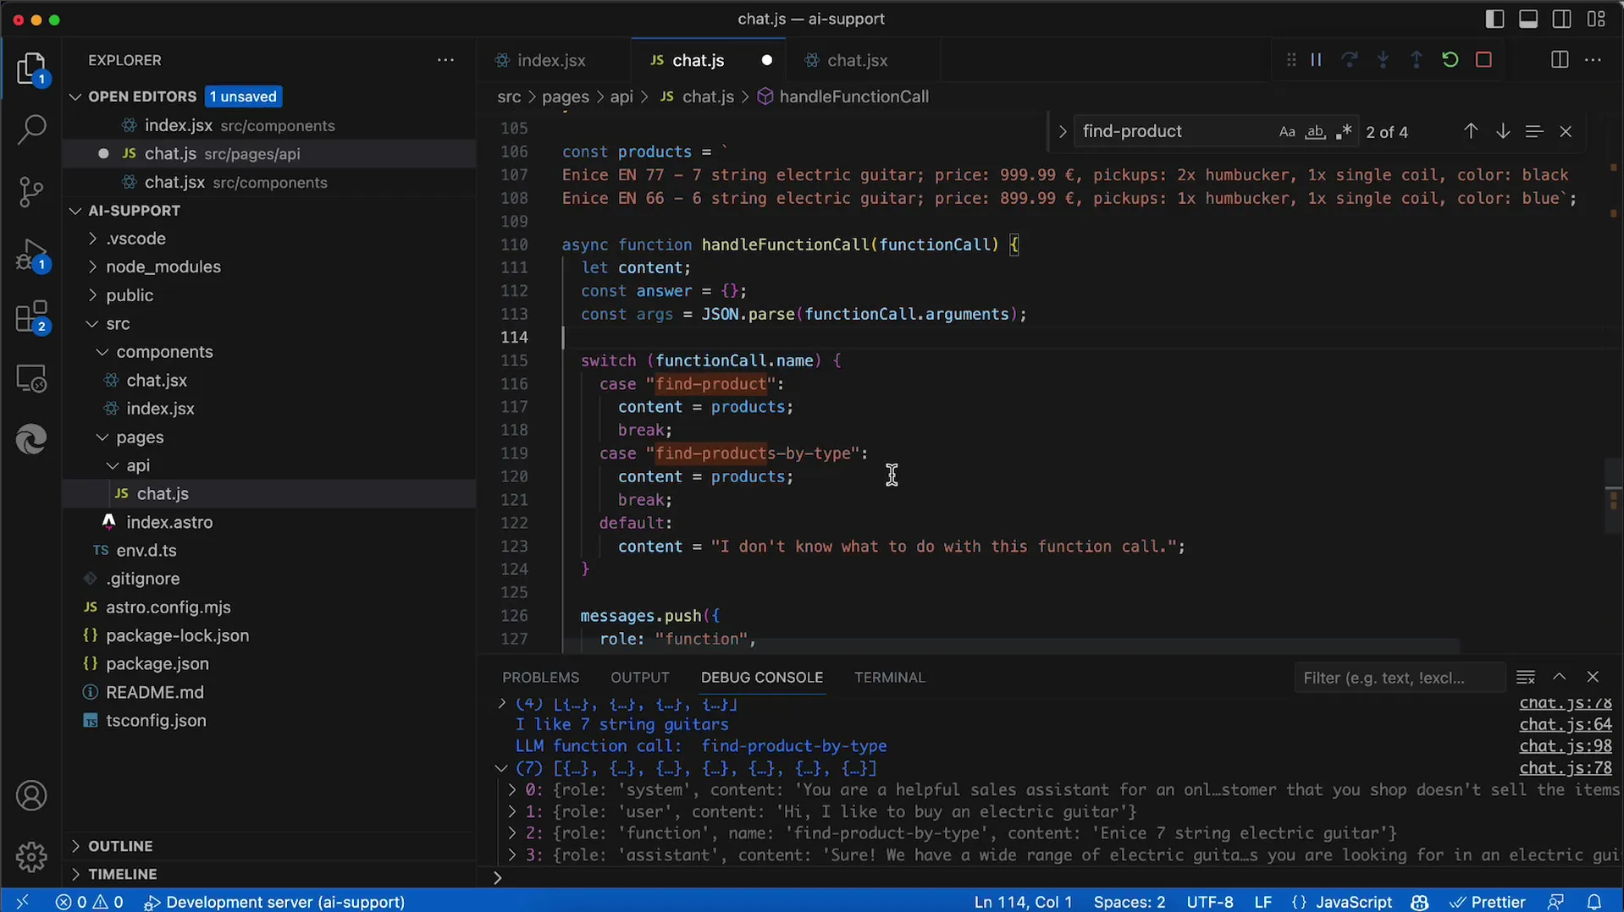The image size is (1624, 912).
Task: Open index.astro in file tree
Action: pyautogui.click(x=169, y=522)
